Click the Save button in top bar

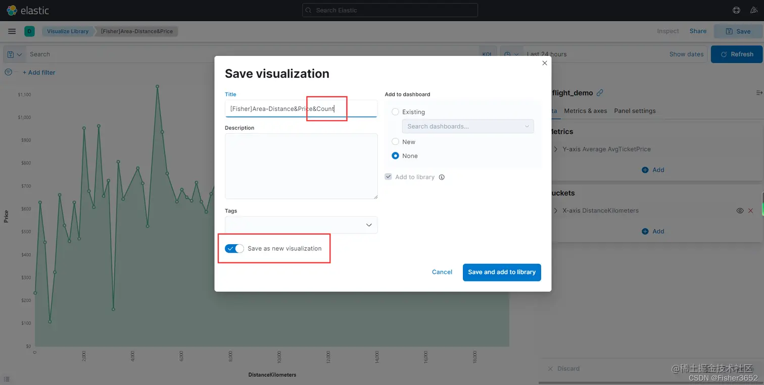738,31
